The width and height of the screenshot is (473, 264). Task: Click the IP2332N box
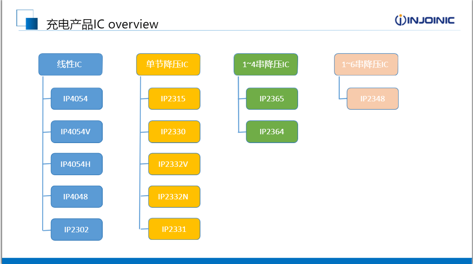point(175,196)
